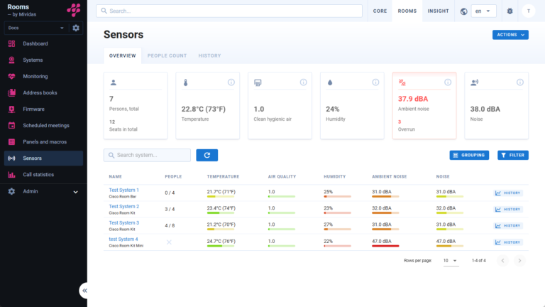Open the Call statistics chart icon
Screen dimensions: 545x307
pyautogui.click(x=11, y=174)
